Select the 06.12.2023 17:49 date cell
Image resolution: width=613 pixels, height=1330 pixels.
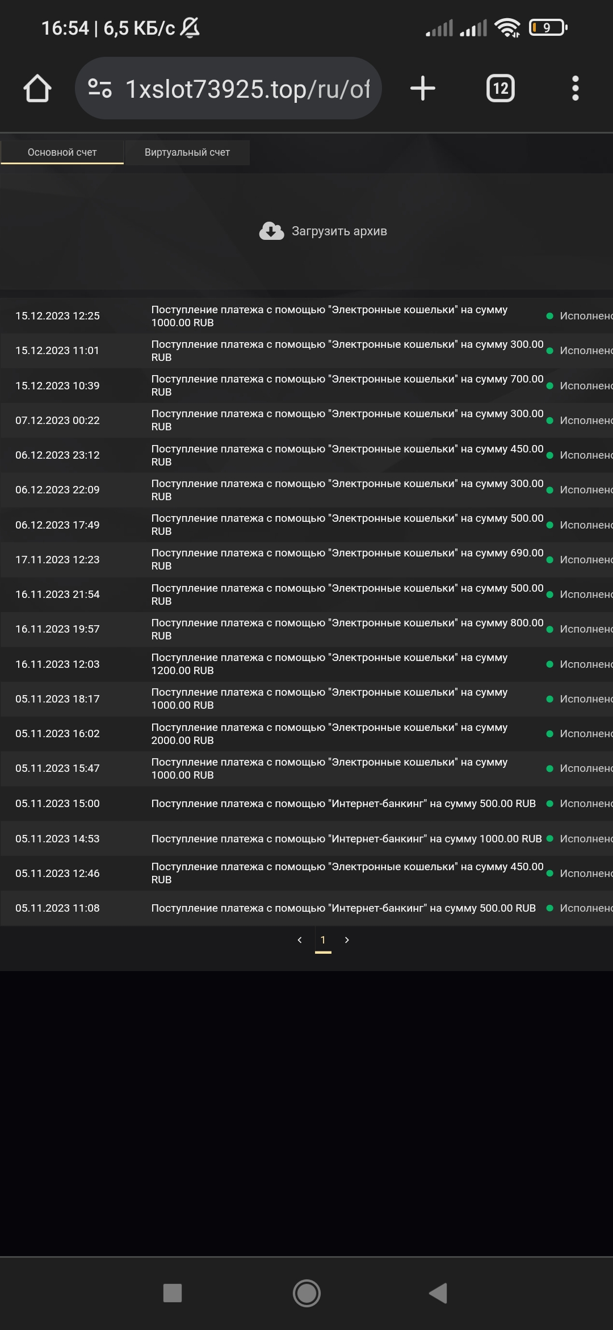(x=57, y=525)
